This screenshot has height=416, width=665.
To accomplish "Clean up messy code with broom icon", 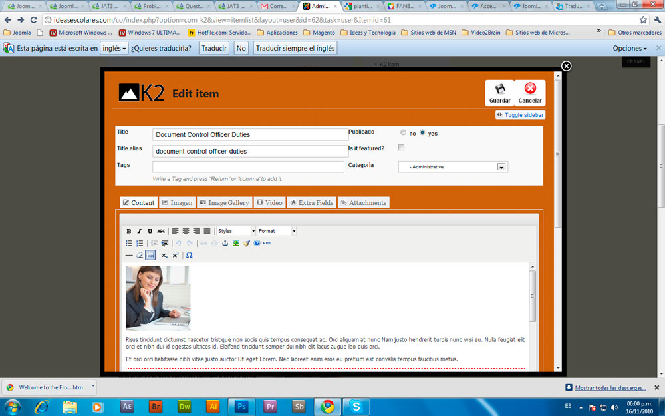I will [247, 243].
